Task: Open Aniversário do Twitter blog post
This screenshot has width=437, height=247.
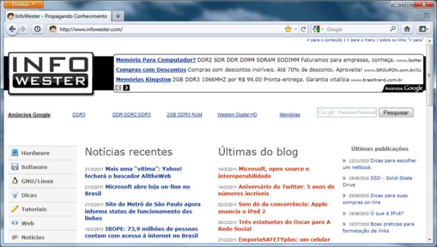Action: point(276,190)
